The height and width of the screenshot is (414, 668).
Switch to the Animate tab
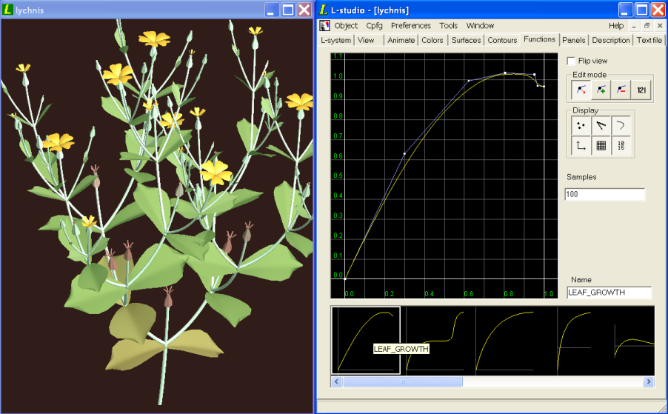click(401, 40)
